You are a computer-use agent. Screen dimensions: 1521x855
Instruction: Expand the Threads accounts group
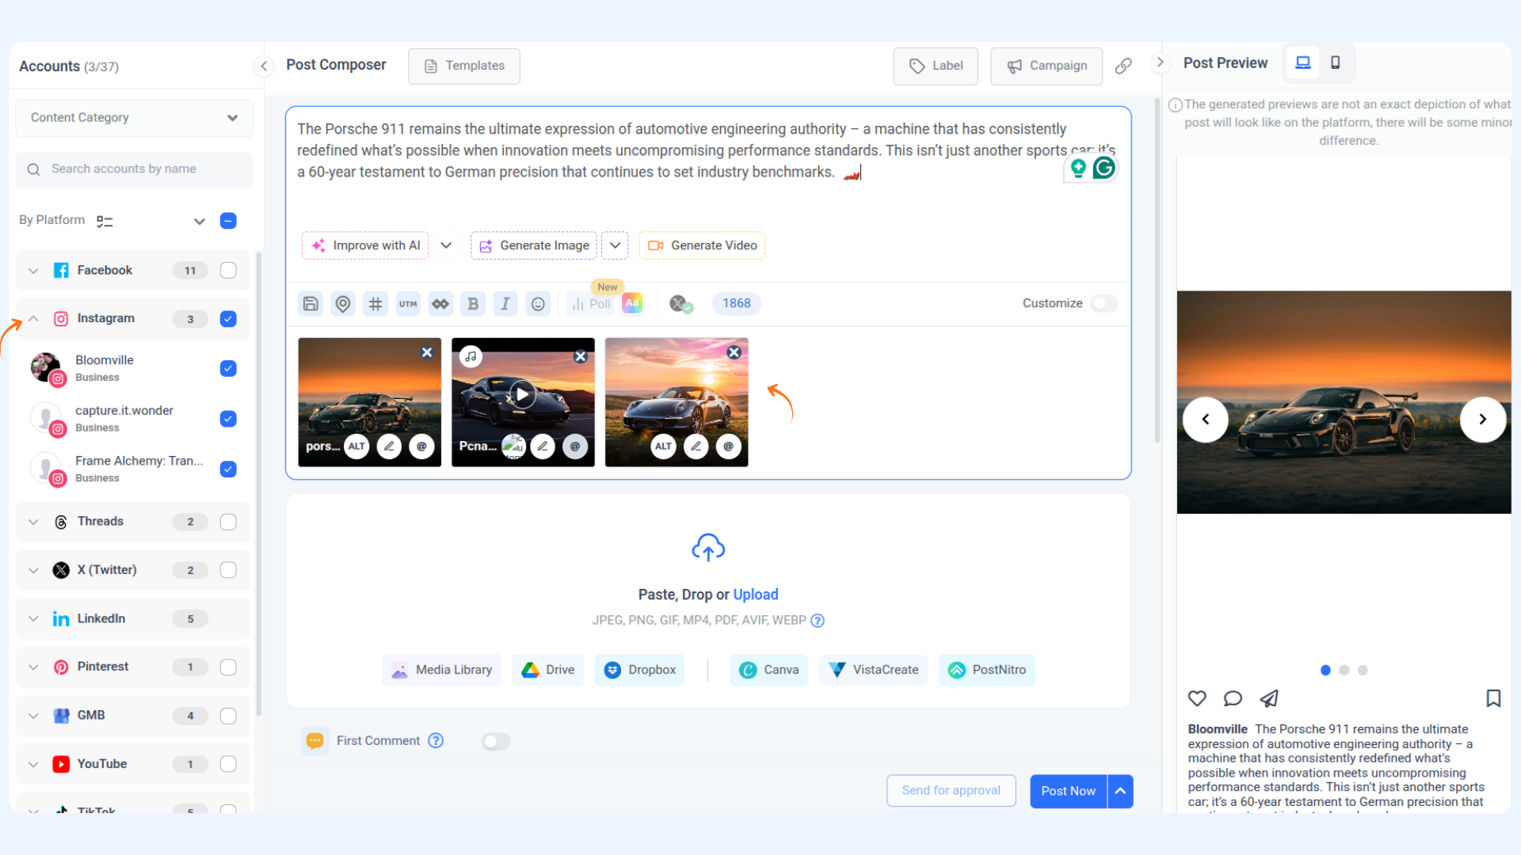[x=33, y=522]
